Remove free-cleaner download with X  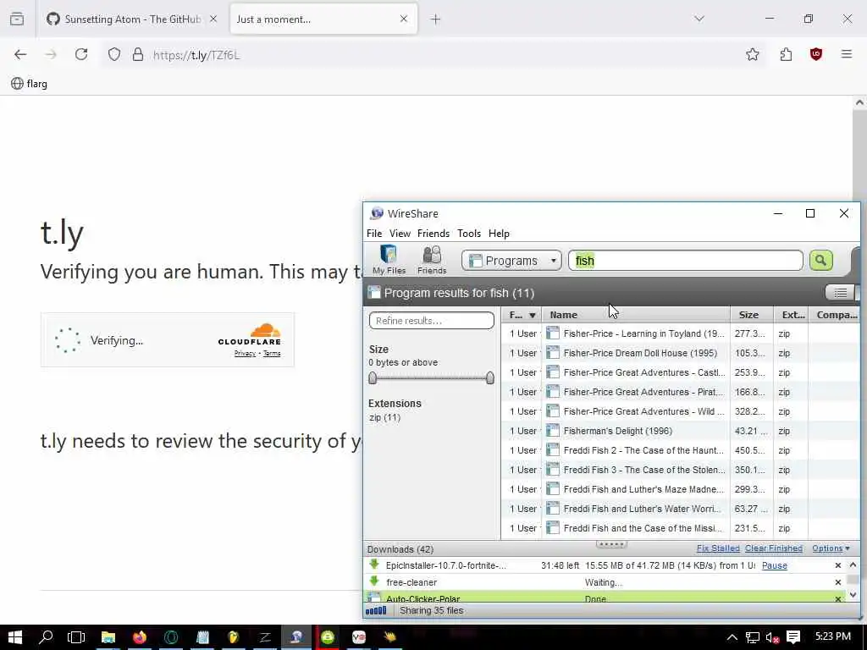coord(837,582)
